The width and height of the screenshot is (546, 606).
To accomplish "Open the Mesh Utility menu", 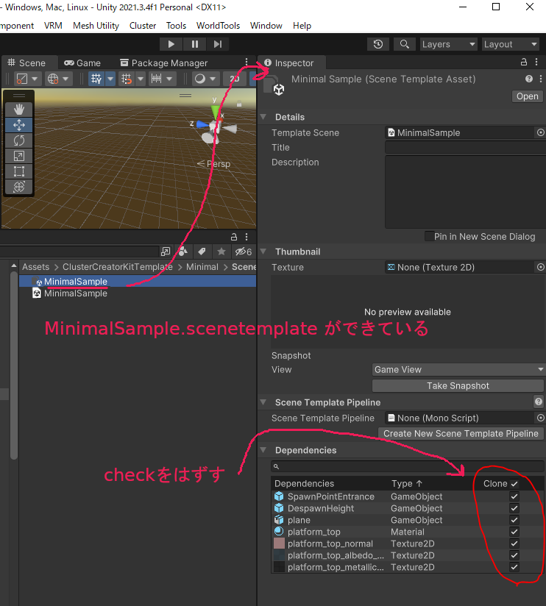I will coord(96,26).
